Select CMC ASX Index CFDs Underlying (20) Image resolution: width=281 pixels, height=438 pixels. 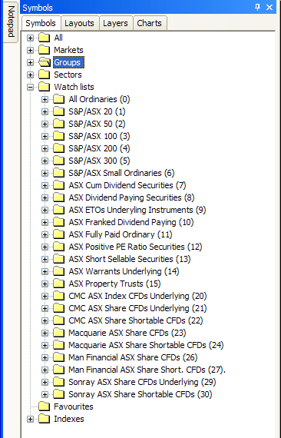(x=137, y=296)
